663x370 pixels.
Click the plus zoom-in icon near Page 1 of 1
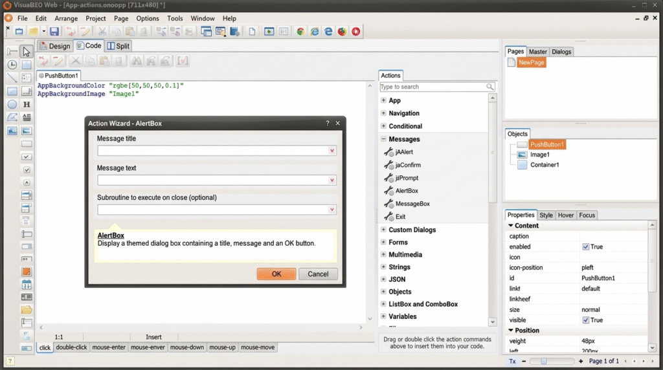click(x=581, y=361)
